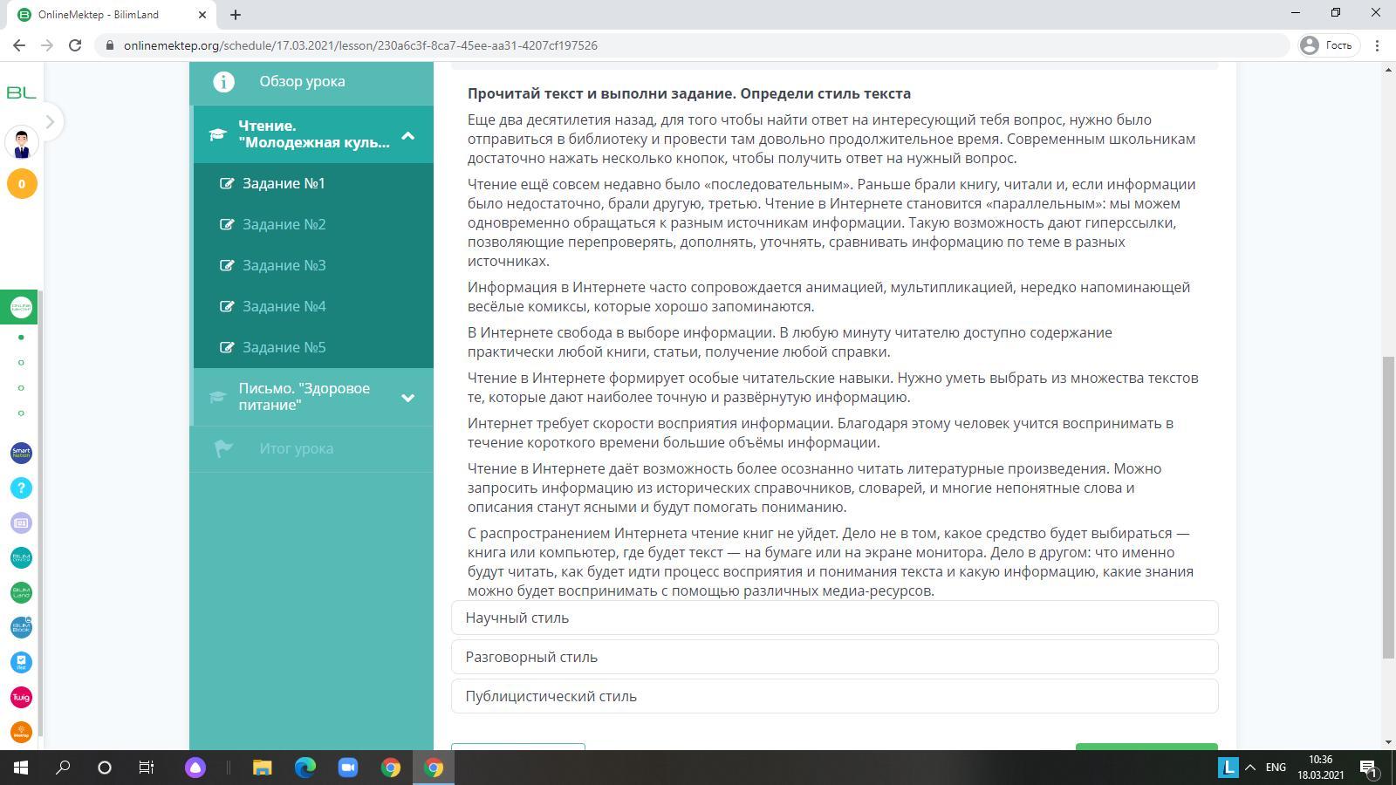Viewport: 1396px width, 785px height.
Task: Choose the answer Разговорный стиль
Action: (x=834, y=657)
